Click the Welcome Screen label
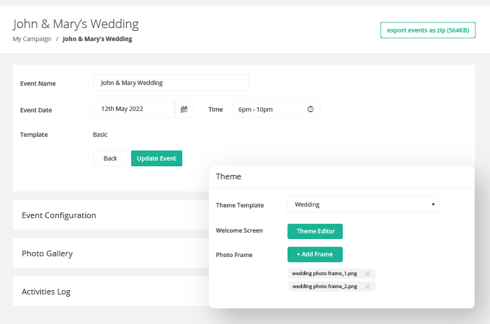Screen dimensions: 490x324 (239, 230)
